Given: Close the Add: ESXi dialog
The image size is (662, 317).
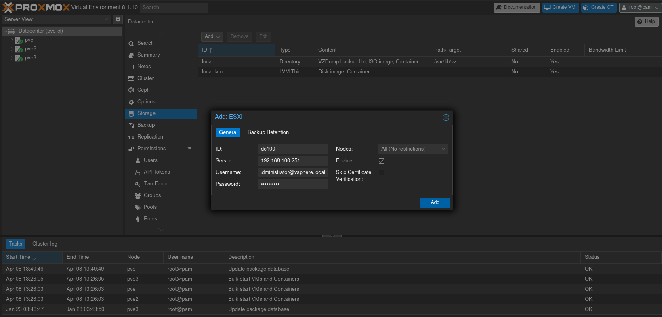Looking at the screenshot, I should tap(446, 118).
